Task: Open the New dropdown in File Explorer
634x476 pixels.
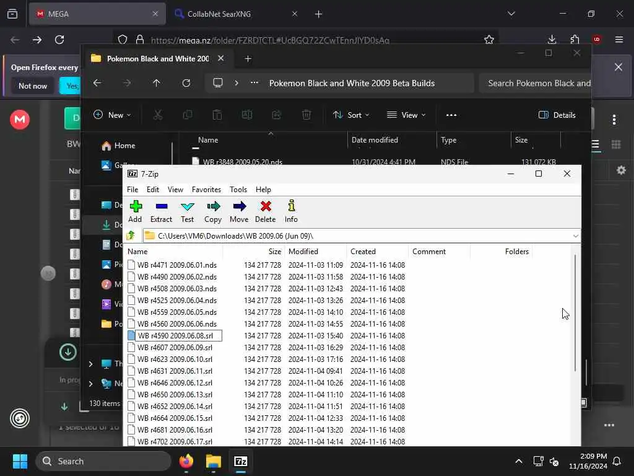Action: click(113, 115)
